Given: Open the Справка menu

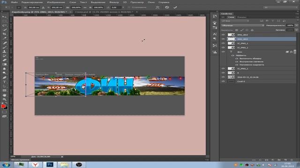Looking at the screenshot, I should (164, 2).
